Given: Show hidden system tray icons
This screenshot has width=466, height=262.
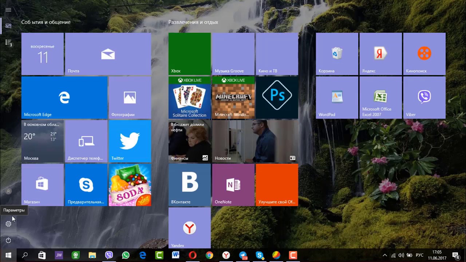Looking at the screenshot, I should [385, 255].
